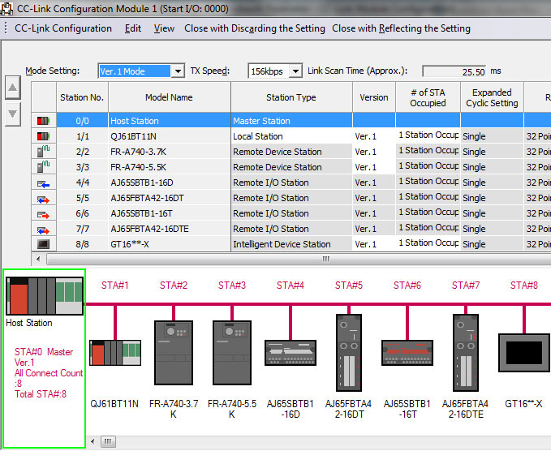Select the AJ65FBTA42-16DT module graphic at STA#5
551x451 pixels.
pyautogui.click(x=349, y=353)
